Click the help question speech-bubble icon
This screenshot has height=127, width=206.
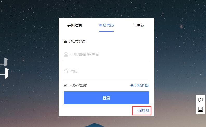[201, 100]
